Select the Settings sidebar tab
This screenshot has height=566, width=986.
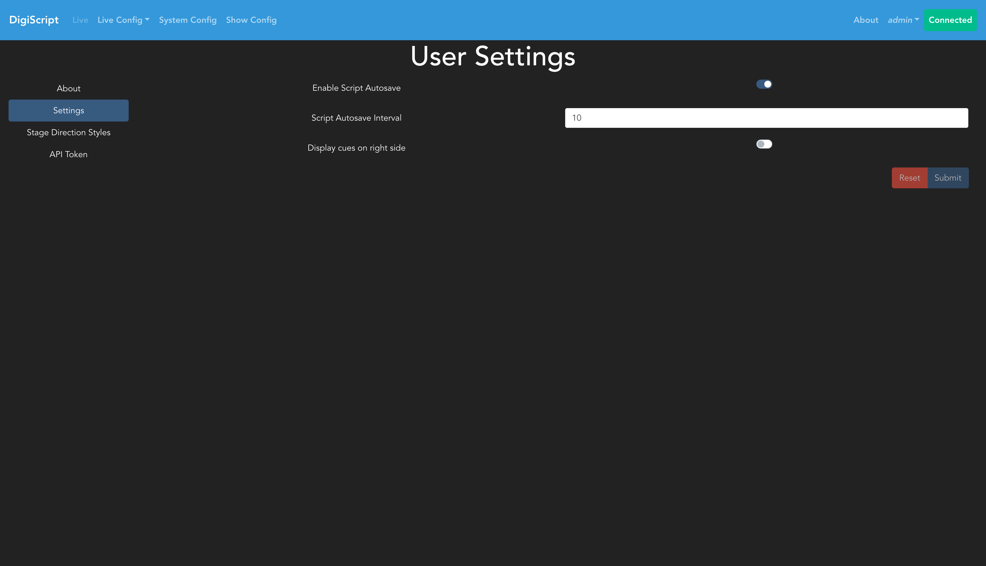point(68,110)
